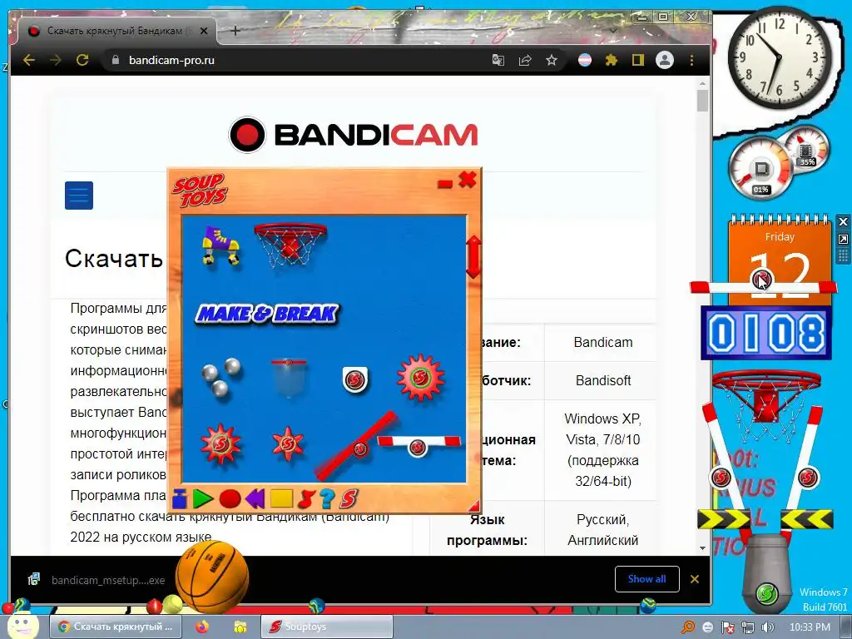
Task: Open the Windows Start button
Action: (x=22, y=627)
